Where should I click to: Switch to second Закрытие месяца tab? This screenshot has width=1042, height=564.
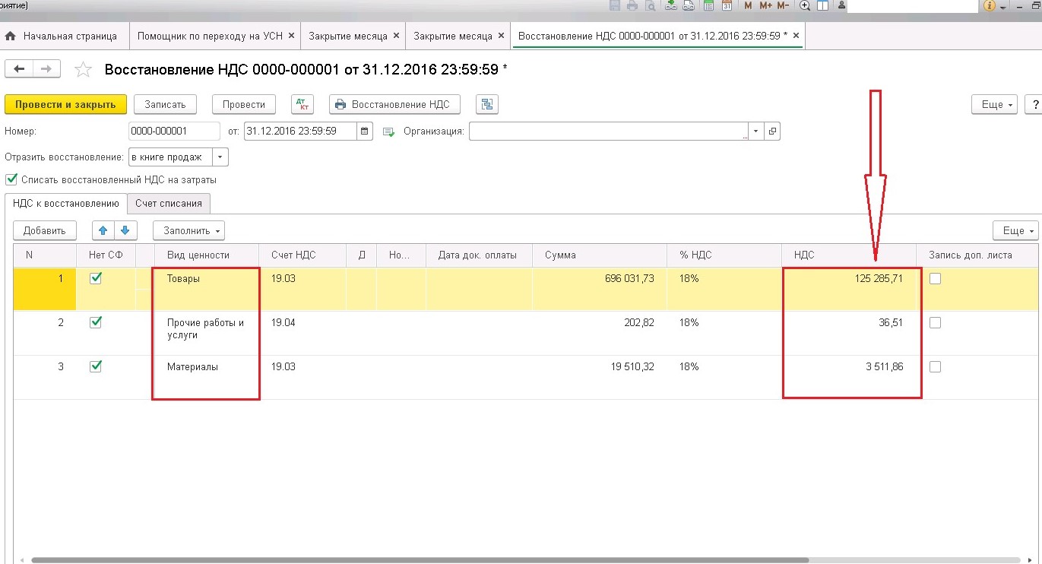[458, 36]
